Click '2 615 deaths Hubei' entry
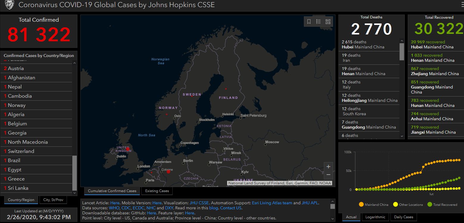This screenshot has width=464, height=223. coord(369,45)
